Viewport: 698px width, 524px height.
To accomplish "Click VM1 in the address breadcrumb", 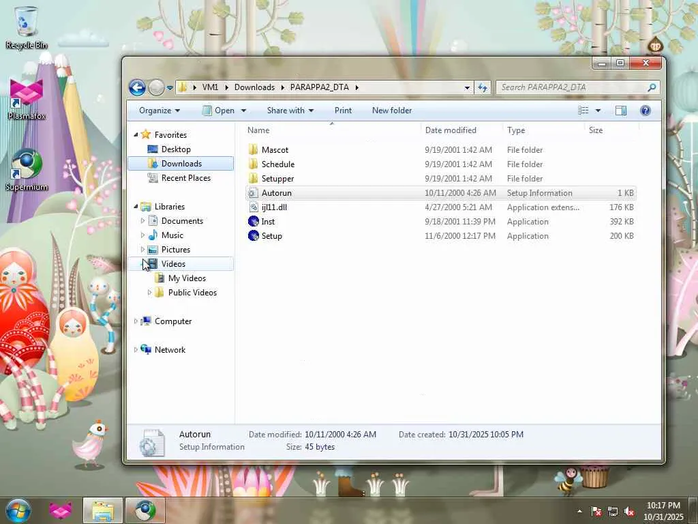I will coord(210,87).
